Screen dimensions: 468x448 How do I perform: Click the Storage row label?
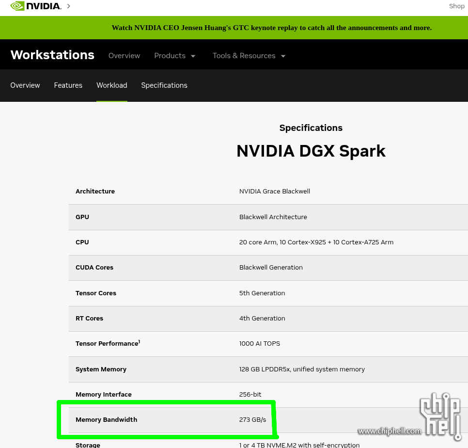coord(88,445)
